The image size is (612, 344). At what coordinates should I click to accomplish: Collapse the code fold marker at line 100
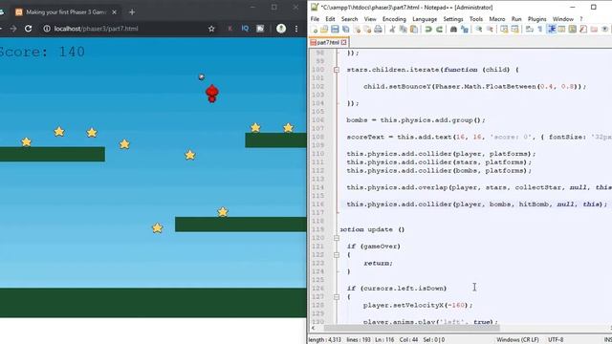click(x=337, y=70)
